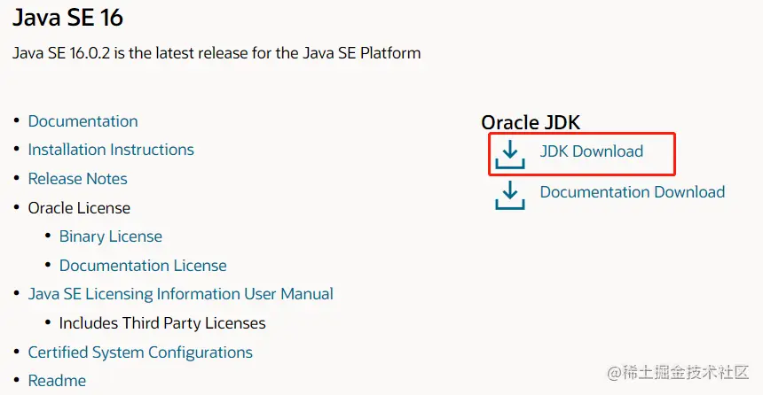The height and width of the screenshot is (395, 763).
Task: Open Java SE Licensing Information User Manual
Action: (180, 294)
